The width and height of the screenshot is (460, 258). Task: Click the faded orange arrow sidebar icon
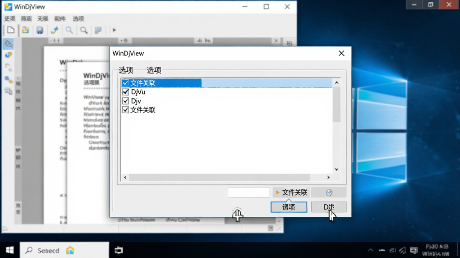point(8,67)
